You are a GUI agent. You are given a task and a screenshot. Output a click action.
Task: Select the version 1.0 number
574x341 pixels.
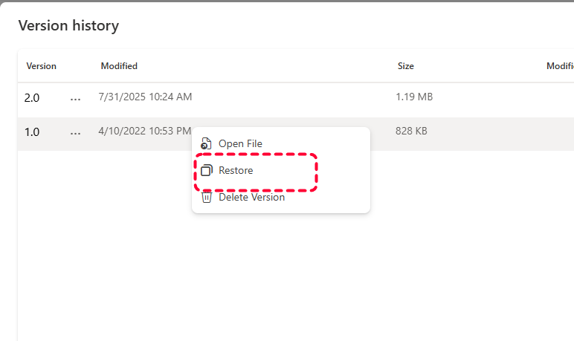[x=32, y=132]
